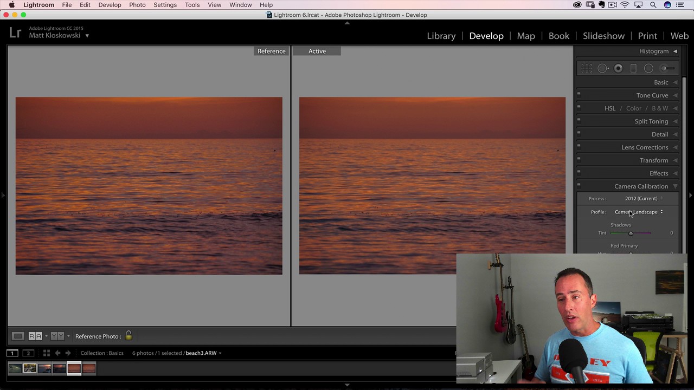The width and height of the screenshot is (694, 390).
Task: Toggle the Detail panel switch
Action: tap(579, 133)
